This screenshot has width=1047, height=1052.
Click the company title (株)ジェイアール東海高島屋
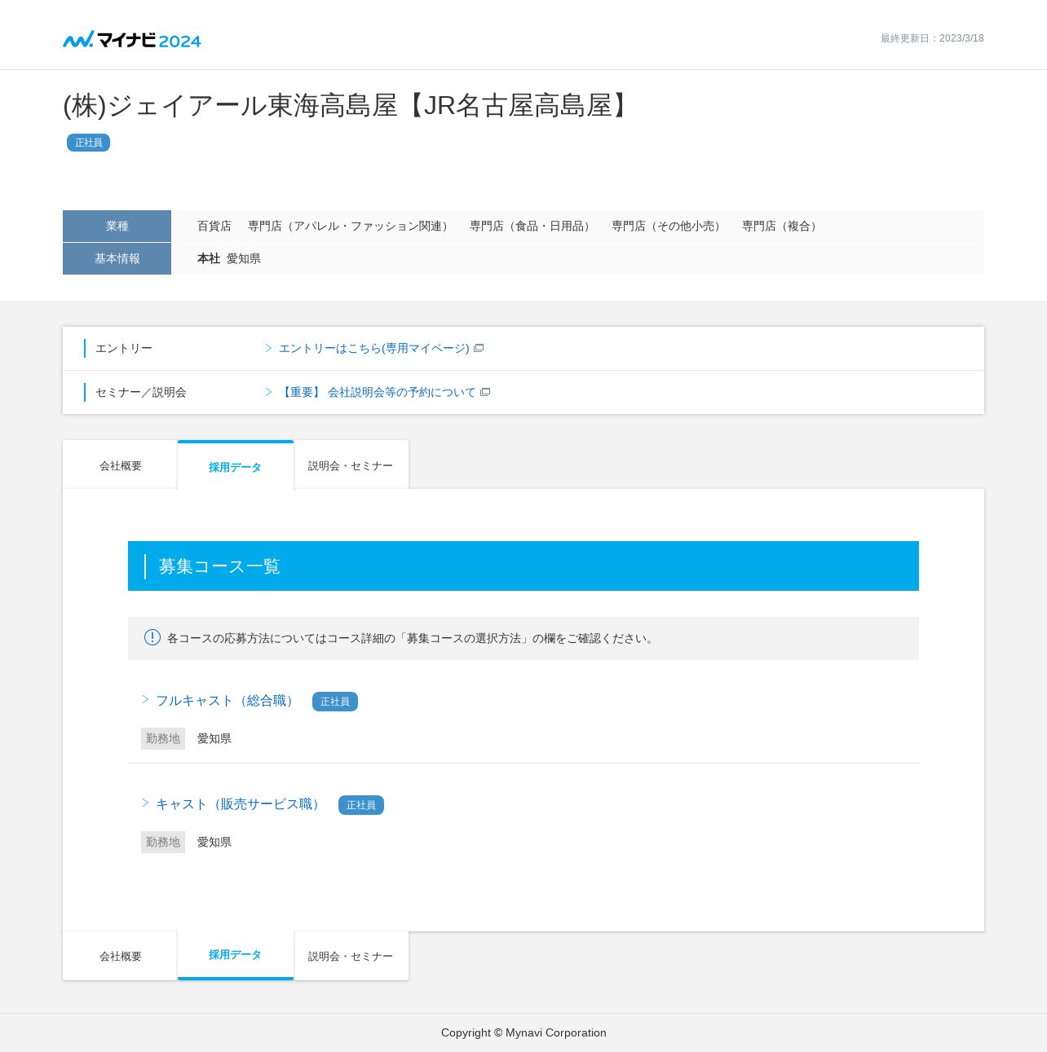(x=349, y=106)
